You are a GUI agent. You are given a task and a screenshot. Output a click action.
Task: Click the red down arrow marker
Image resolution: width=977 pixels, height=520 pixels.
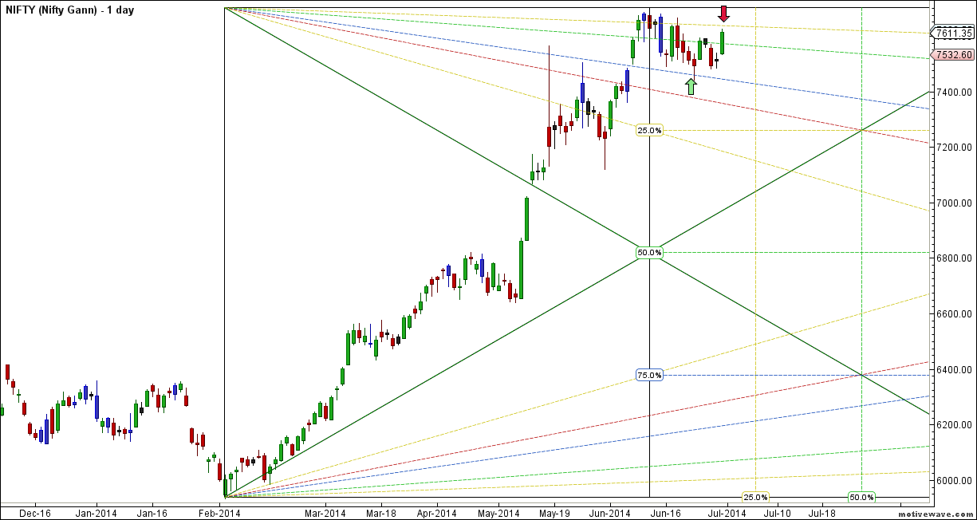click(723, 14)
